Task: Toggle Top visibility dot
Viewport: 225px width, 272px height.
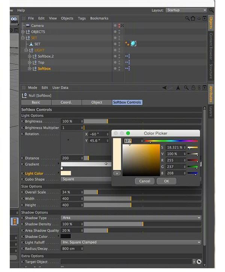Action: click(x=115, y=62)
